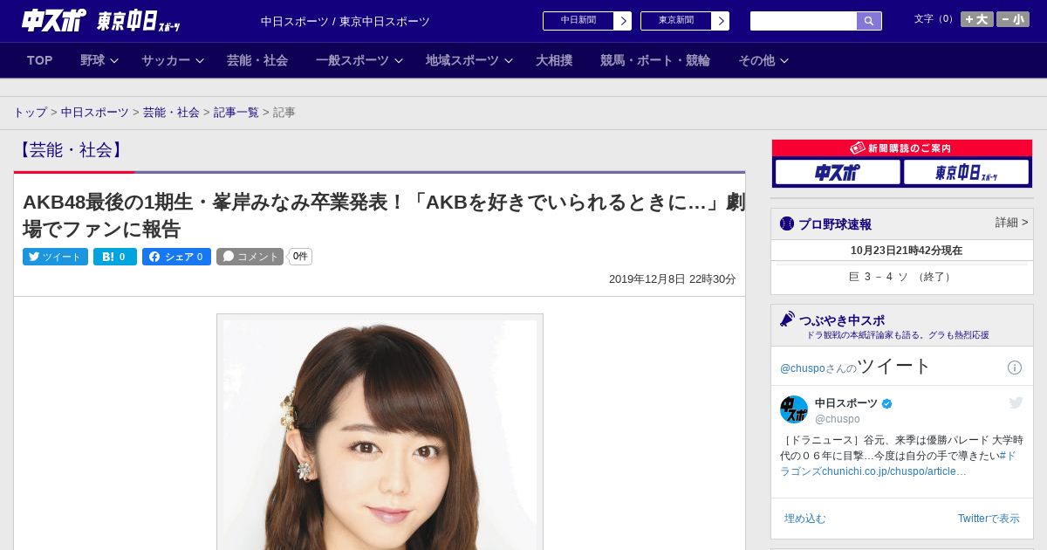The image size is (1047, 550).
Task: Click the 中日スポーツ breadcrumb link
Action: (x=95, y=113)
